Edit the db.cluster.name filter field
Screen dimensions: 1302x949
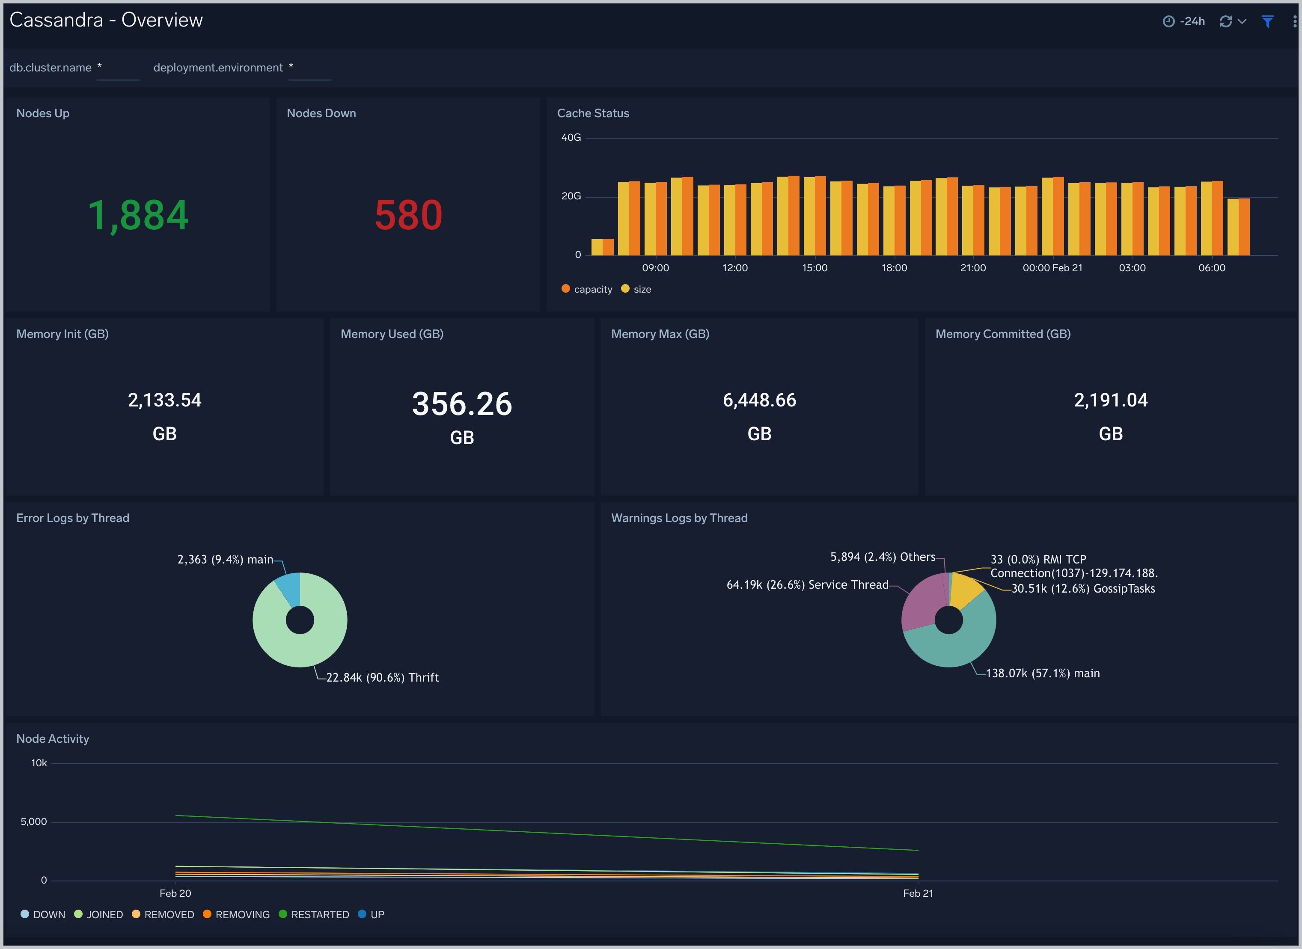click(118, 68)
